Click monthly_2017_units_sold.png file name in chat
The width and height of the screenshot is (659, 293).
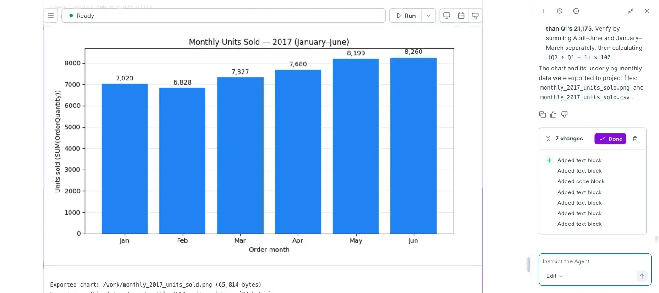click(585, 88)
